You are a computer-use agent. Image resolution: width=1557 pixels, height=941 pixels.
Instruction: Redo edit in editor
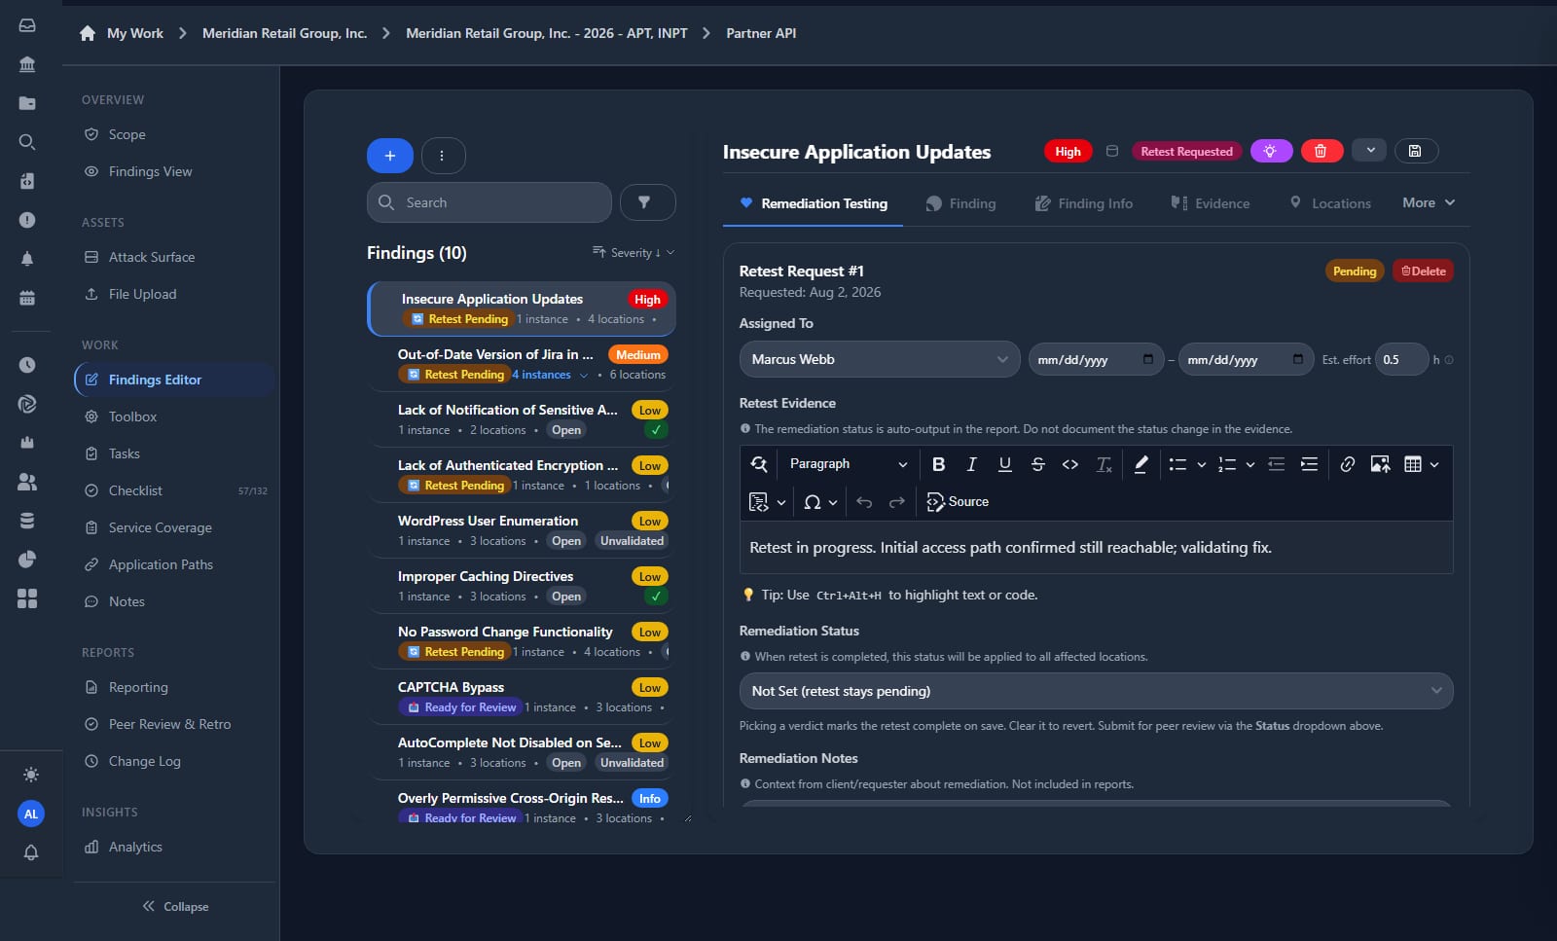pyautogui.click(x=897, y=502)
